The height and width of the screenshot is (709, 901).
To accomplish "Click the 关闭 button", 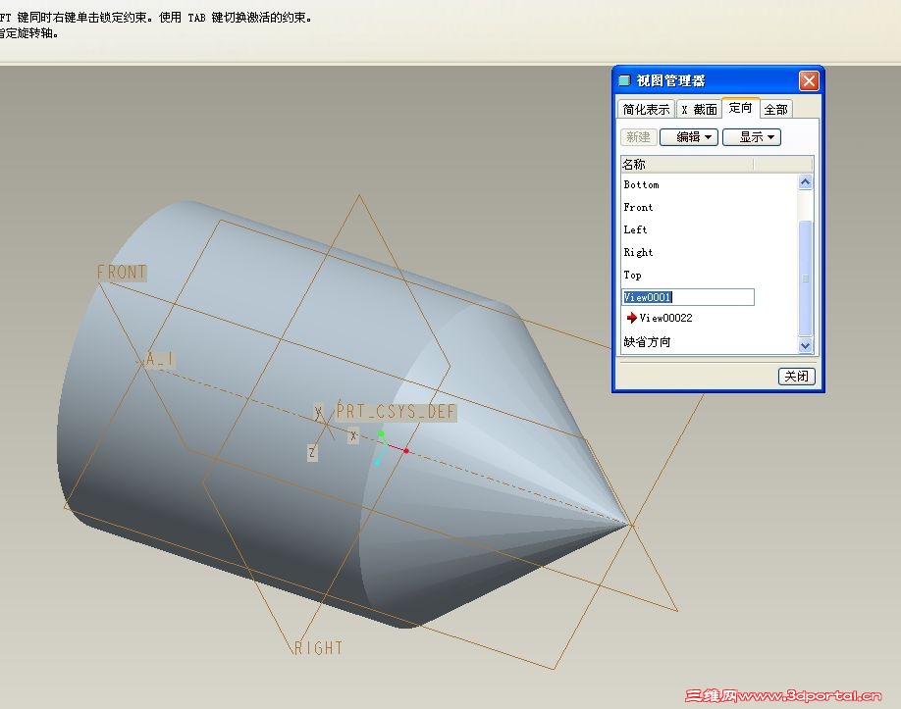I will [x=796, y=377].
